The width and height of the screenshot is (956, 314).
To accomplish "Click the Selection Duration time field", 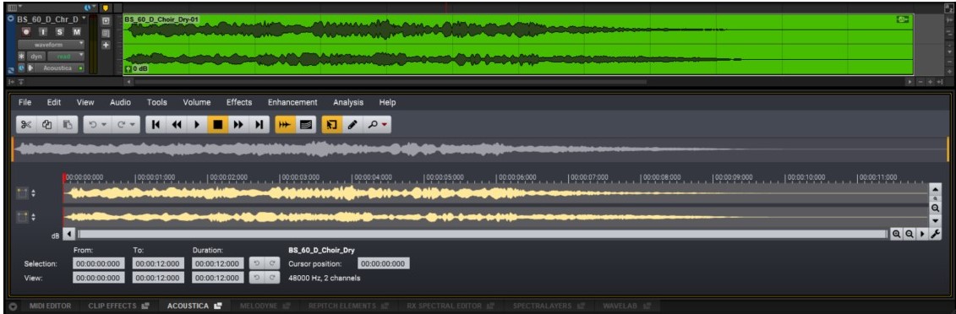I will tap(218, 264).
